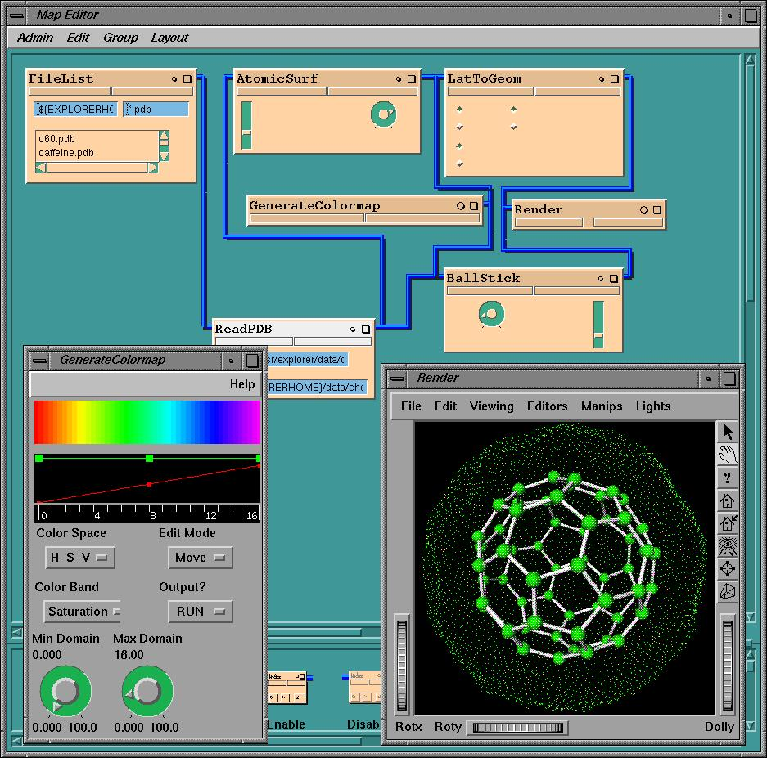Reset the view with the Home icon
Viewport: 767px width, 758px height.
(x=727, y=500)
